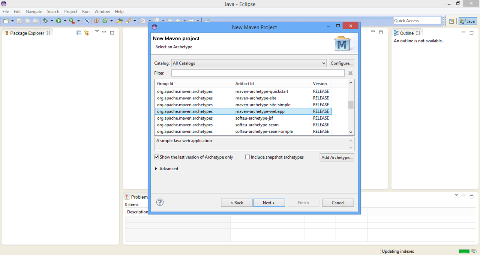Click the Search flashlight toolbar icon
This screenshot has height=255, width=480.
point(128,21)
